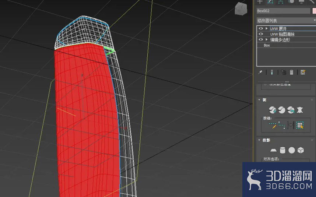Click the 剥 rollout grip handle
The width and height of the screenshot is (316, 197).
(x=312, y=100)
